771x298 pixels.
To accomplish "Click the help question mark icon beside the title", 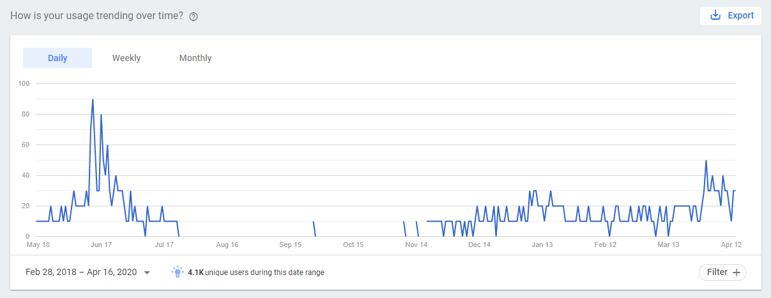I will coord(194,17).
